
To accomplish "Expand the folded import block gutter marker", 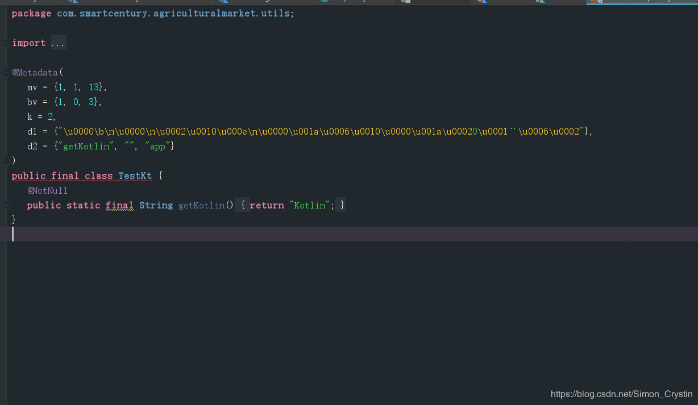I will tap(6, 43).
